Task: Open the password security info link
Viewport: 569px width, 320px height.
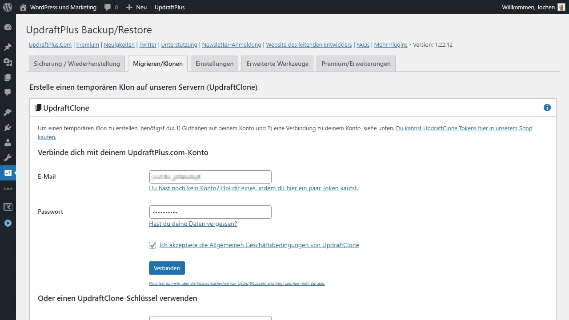Action: pyautogui.click(x=237, y=283)
